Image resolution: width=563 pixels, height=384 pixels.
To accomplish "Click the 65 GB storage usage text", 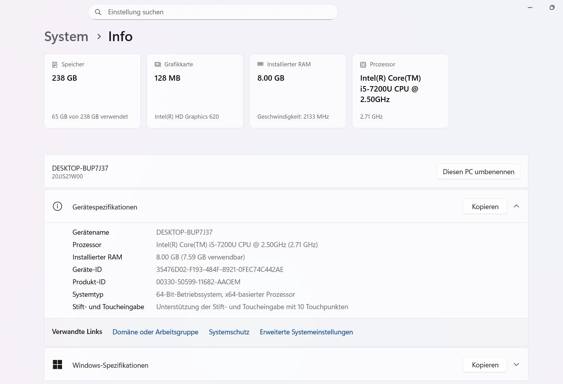I will (x=90, y=116).
